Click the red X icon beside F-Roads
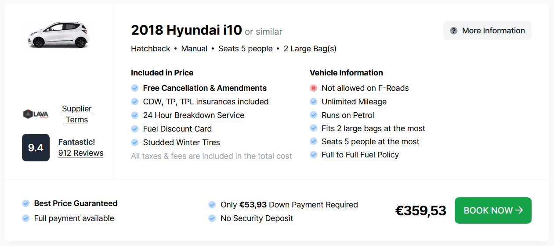 313,88
